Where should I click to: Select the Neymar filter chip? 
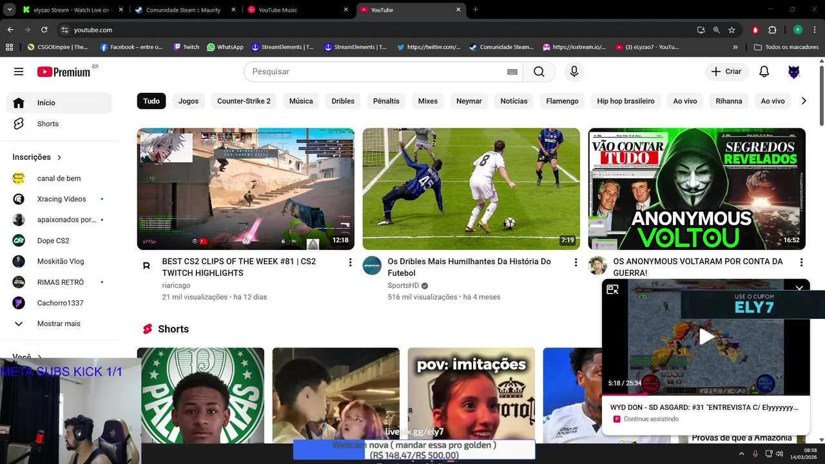click(469, 101)
